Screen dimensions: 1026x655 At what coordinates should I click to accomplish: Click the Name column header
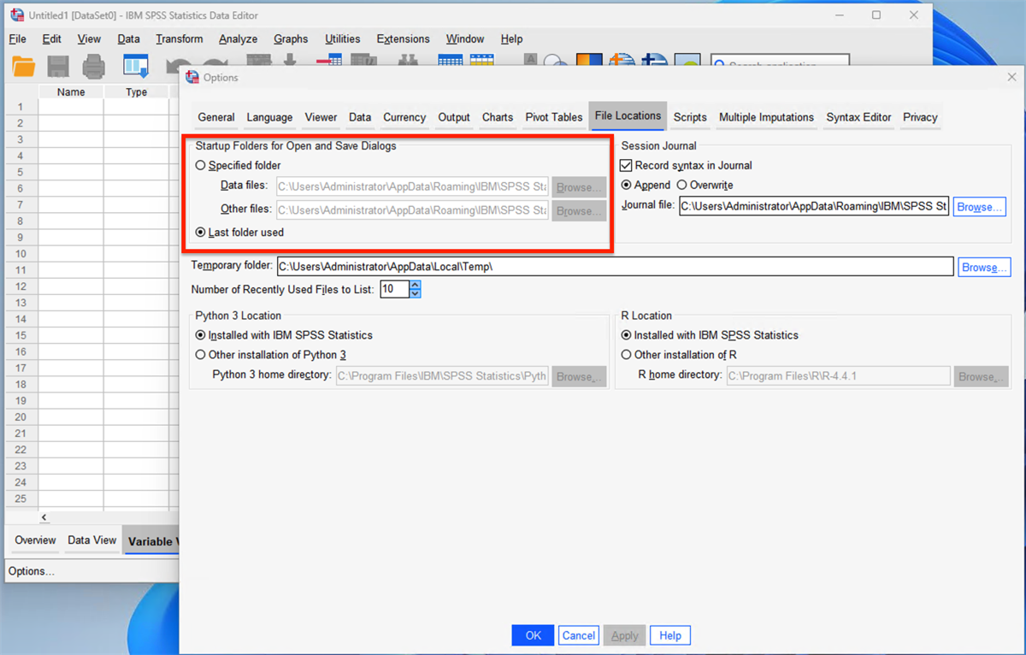coord(71,92)
